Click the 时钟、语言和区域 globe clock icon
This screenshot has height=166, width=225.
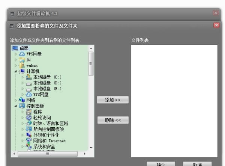pos(29,123)
